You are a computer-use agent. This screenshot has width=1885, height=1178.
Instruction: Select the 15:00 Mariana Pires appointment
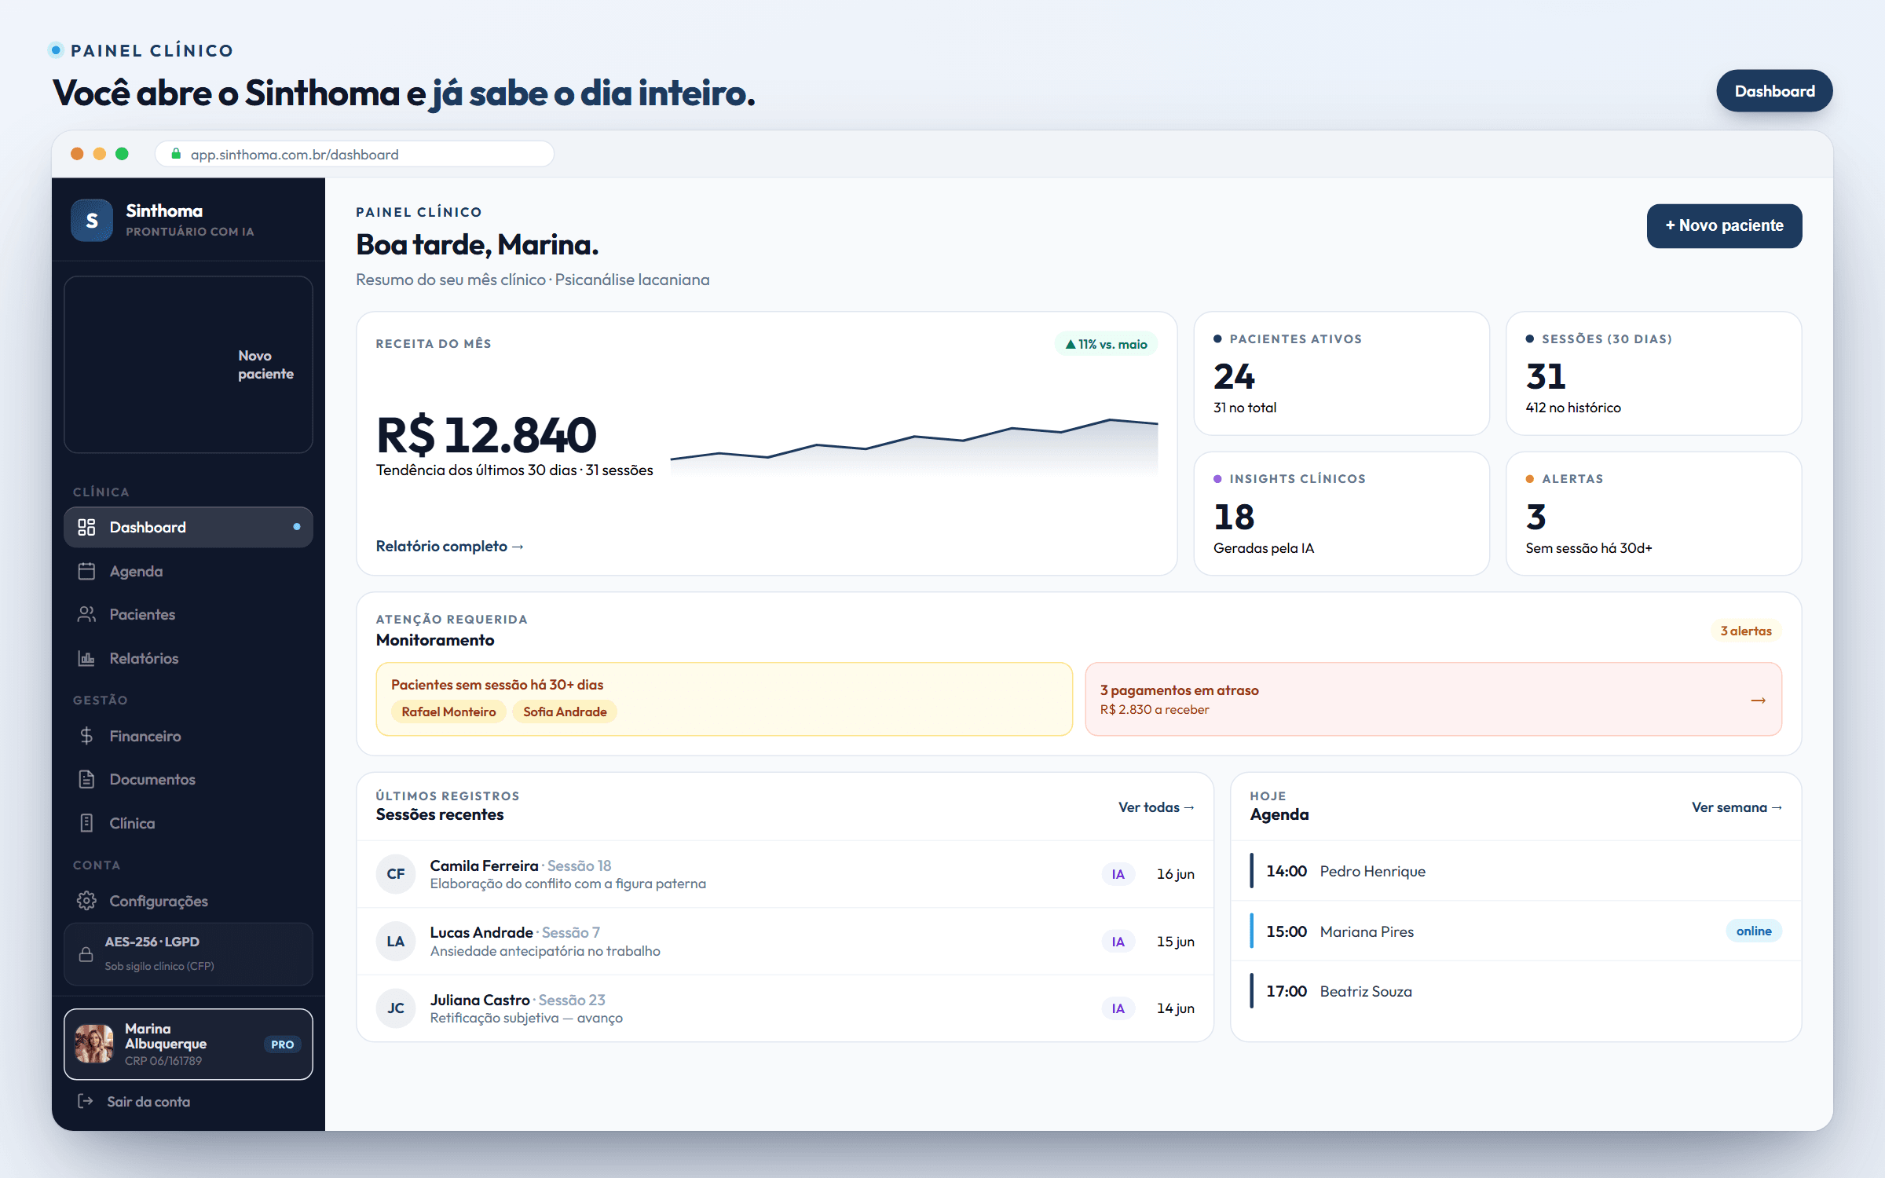(x=1516, y=931)
